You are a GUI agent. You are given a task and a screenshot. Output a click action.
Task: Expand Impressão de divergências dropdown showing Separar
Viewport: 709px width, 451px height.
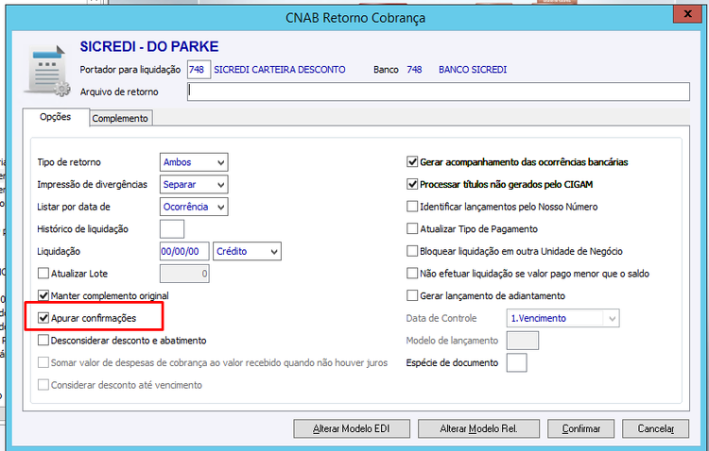coord(194,184)
